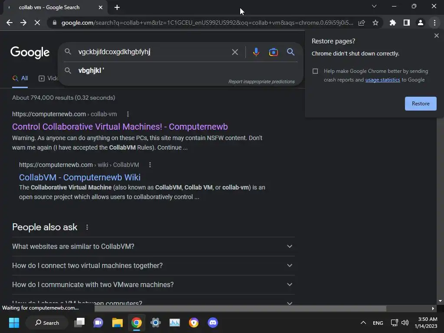Screen dimensions: 444x333
Task: Expand How do I connect two virtual machines
Action: (153, 266)
